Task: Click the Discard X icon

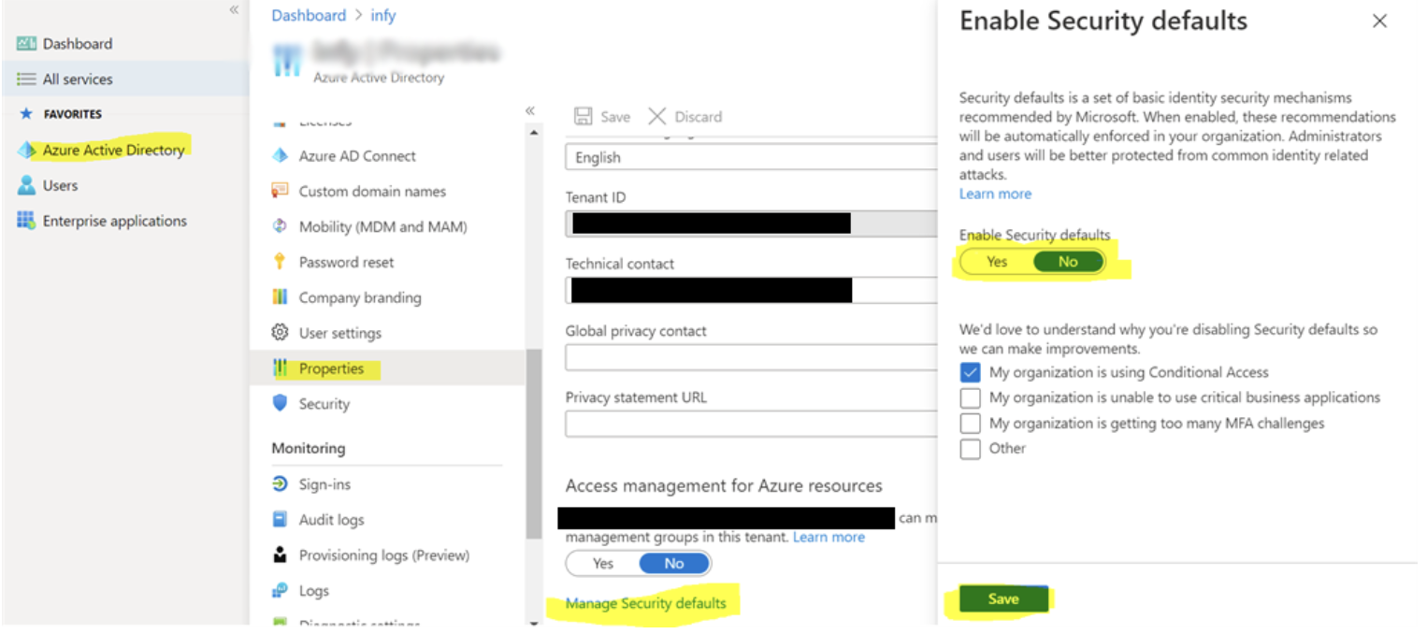Action: tap(657, 117)
